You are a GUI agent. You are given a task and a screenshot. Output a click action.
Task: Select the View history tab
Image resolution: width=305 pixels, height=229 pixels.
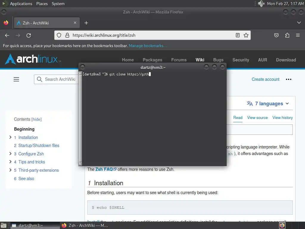point(282,117)
